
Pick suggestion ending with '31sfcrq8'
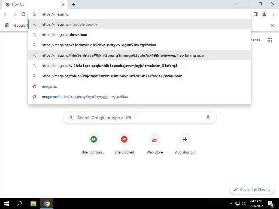coord(139,66)
